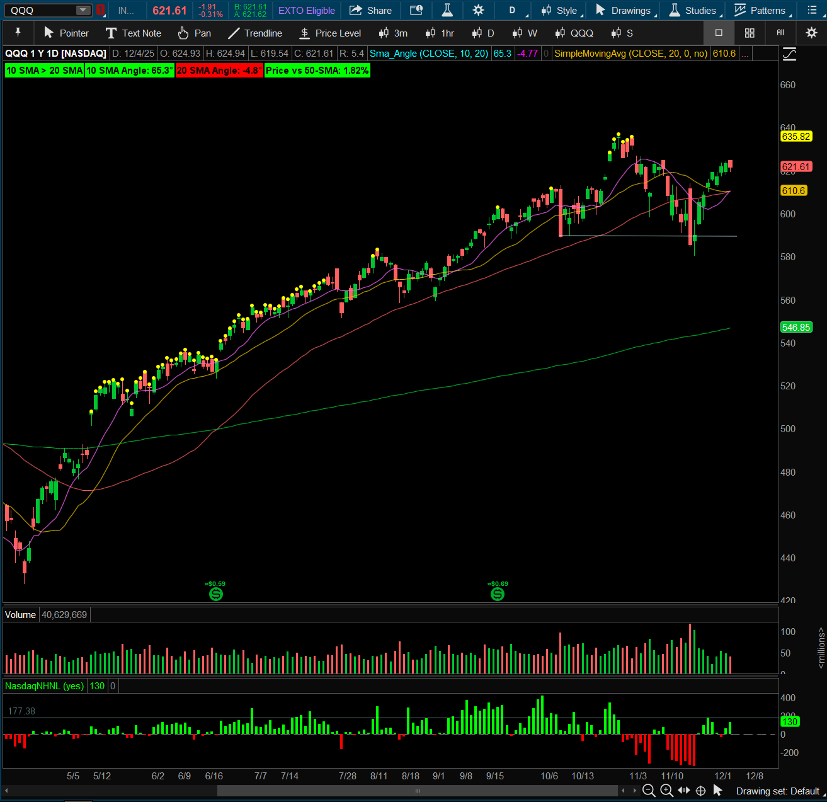
Task: Switch to the 3m timeframe
Action: (x=393, y=33)
